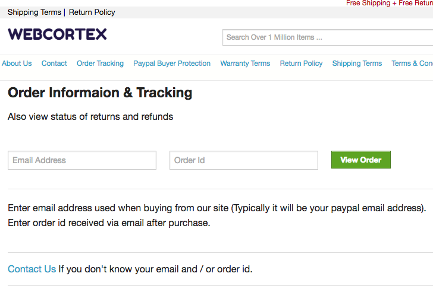Open Paypal Buyer Protection page
The width and height of the screenshot is (433, 305).
[172, 63]
